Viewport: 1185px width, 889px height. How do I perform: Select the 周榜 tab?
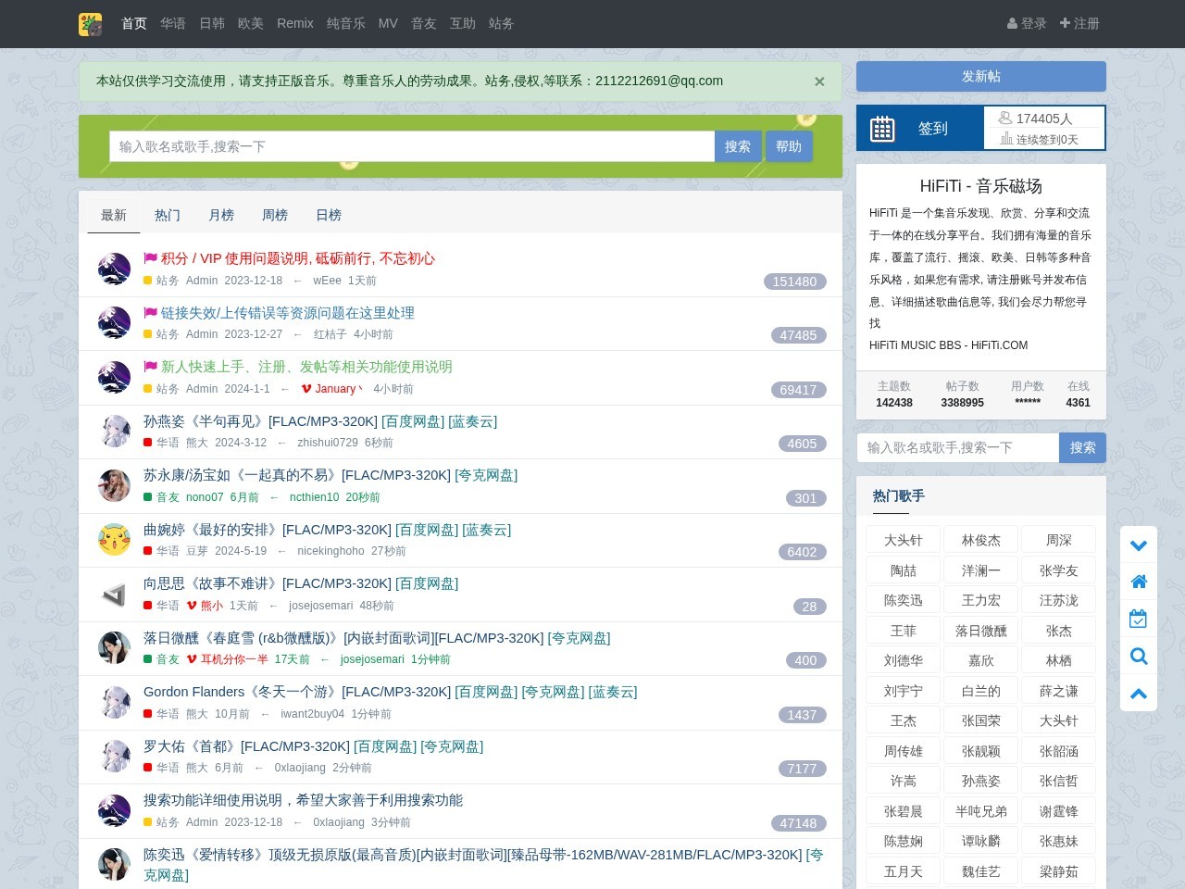pos(275,215)
